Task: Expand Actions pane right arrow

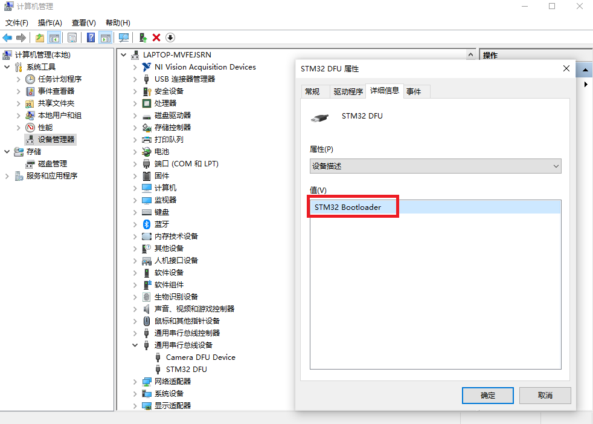Action: pos(586,84)
